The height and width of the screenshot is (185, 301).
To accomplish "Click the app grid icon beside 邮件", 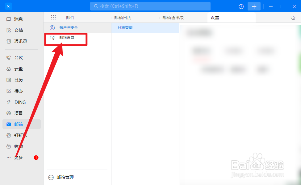I will [x=53, y=17].
